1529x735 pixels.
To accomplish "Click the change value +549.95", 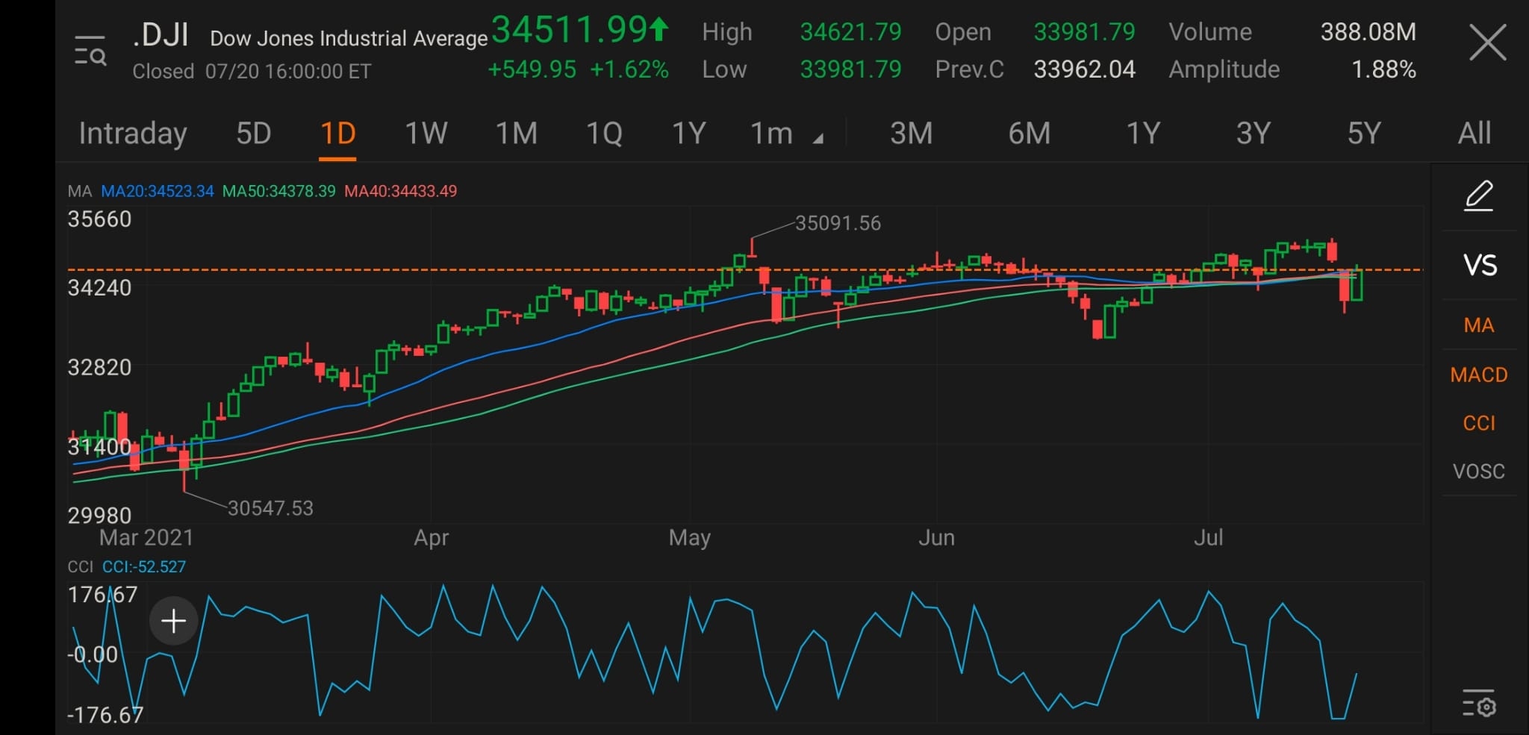I will coord(532,69).
